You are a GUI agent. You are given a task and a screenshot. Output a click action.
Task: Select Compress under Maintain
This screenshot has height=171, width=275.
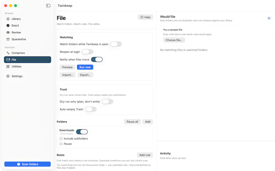pyautogui.click(x=27, y=53)
